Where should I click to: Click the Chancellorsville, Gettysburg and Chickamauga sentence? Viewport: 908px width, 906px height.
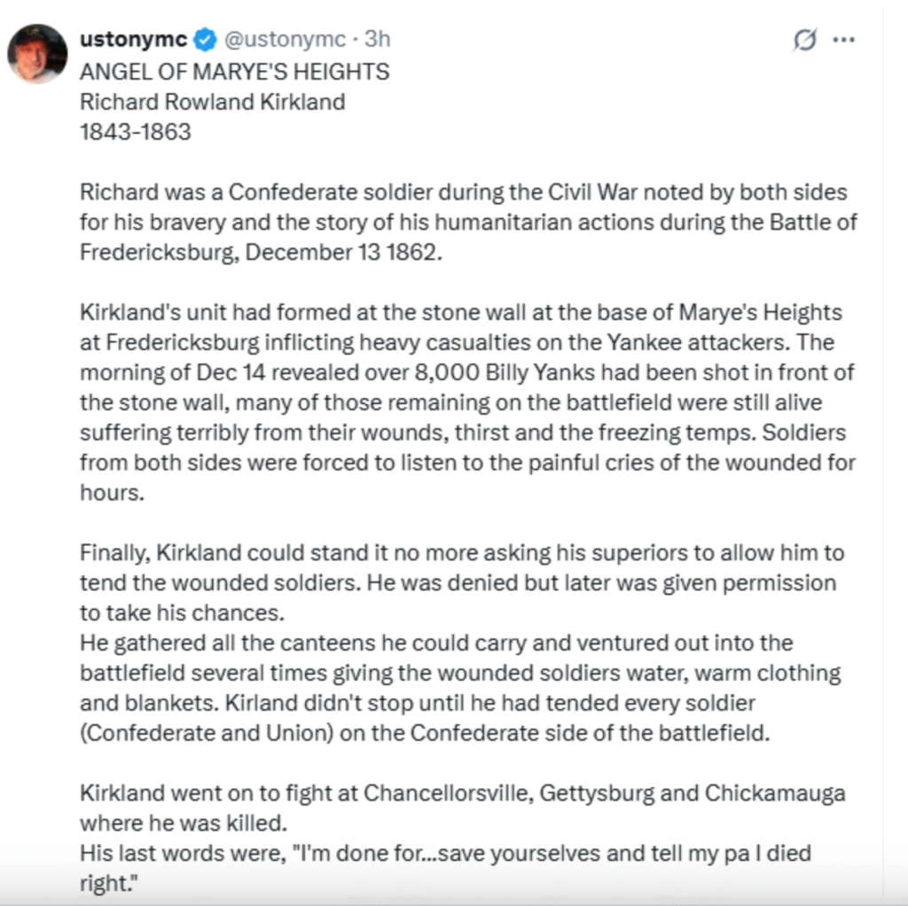[x=461, y=793]
